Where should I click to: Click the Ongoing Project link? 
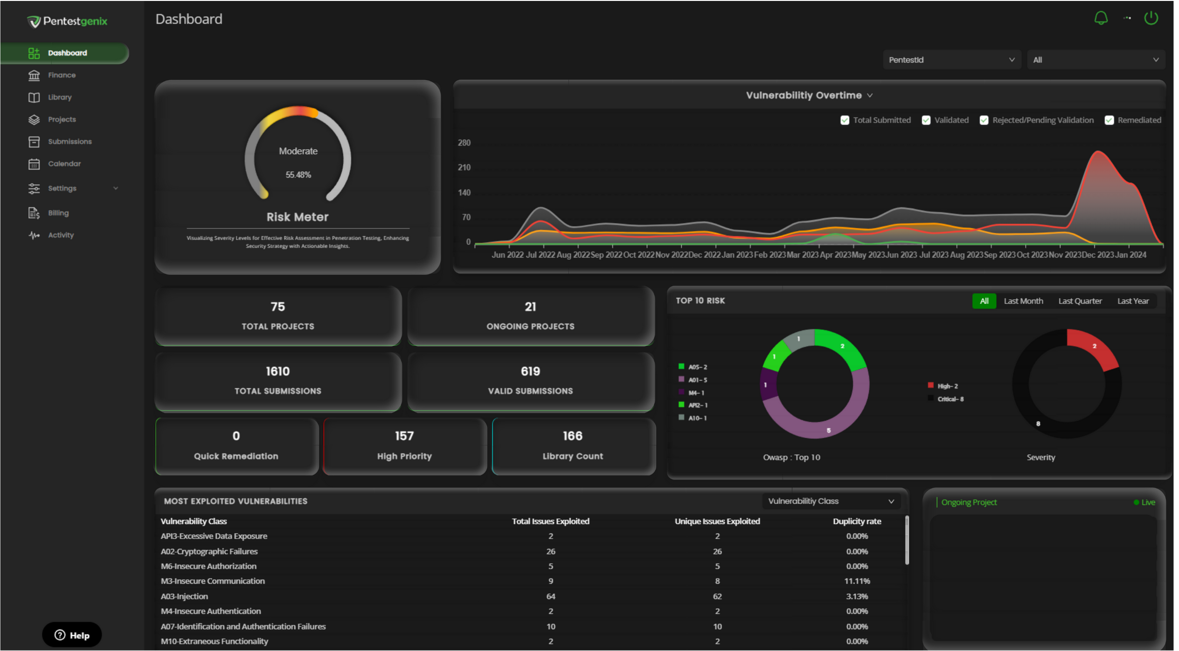click(969, 502)
